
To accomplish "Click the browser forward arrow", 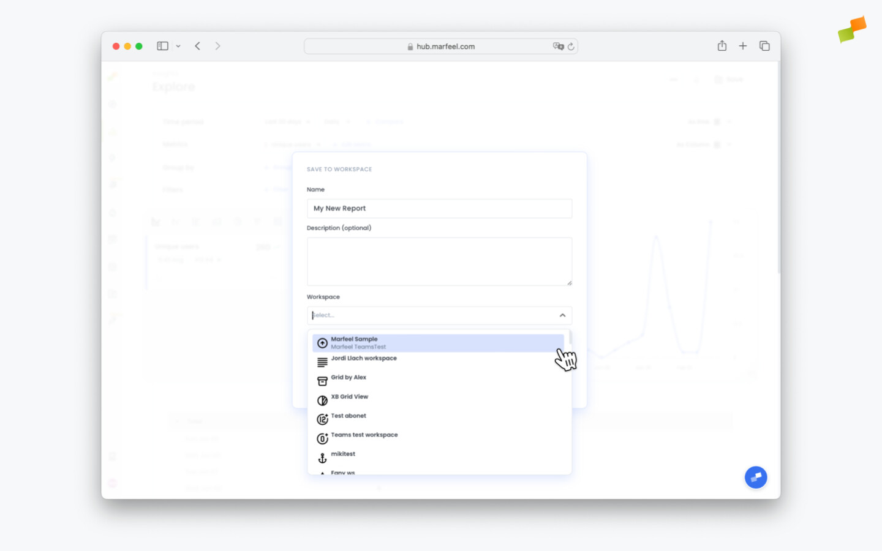I will click(217, 46).
